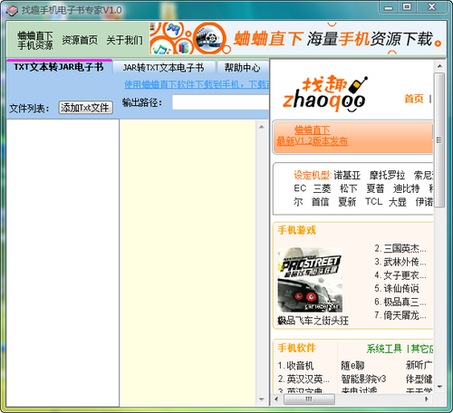This screenshot has height=413, width=453.
Task: Select 首信 phone brand
Action: (x=320, y=202)
